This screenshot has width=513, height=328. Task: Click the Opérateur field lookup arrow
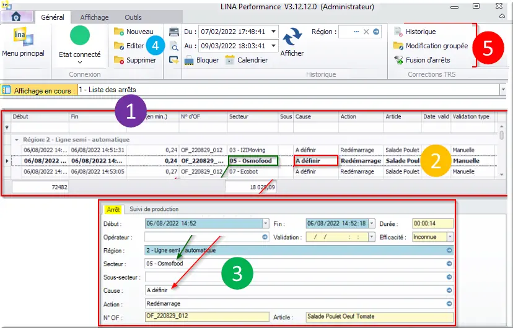[x=265, y=237]
